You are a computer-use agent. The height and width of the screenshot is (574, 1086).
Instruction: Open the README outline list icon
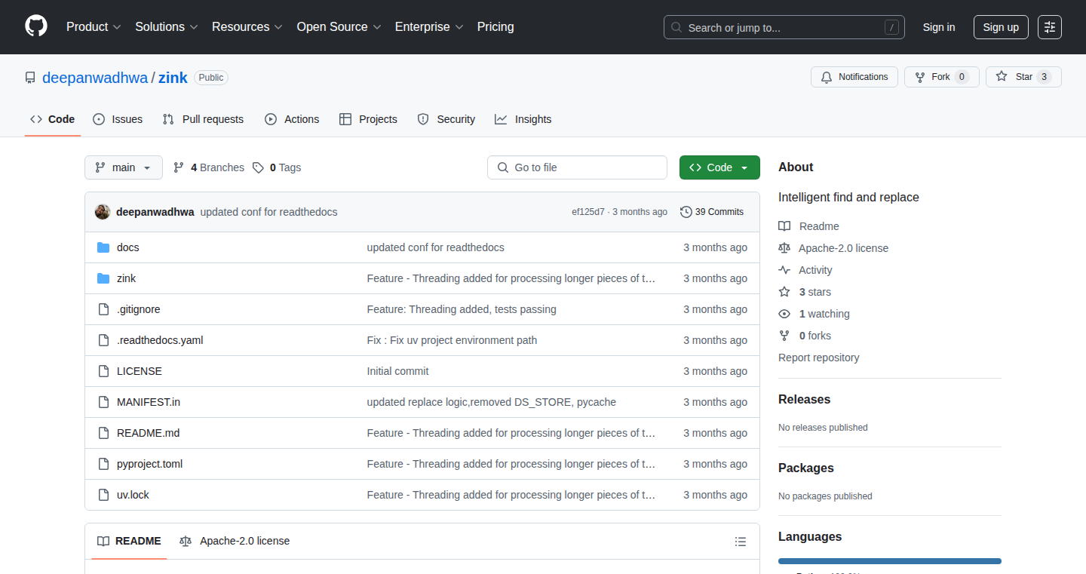pos(741,542)
